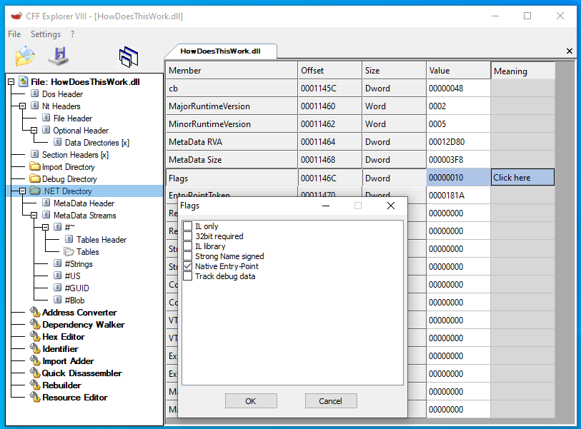
Task: Collapse the root file tree node
Action: point(11,82)
